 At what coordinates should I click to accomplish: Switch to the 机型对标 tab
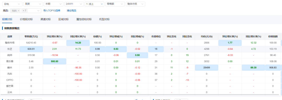104,19
